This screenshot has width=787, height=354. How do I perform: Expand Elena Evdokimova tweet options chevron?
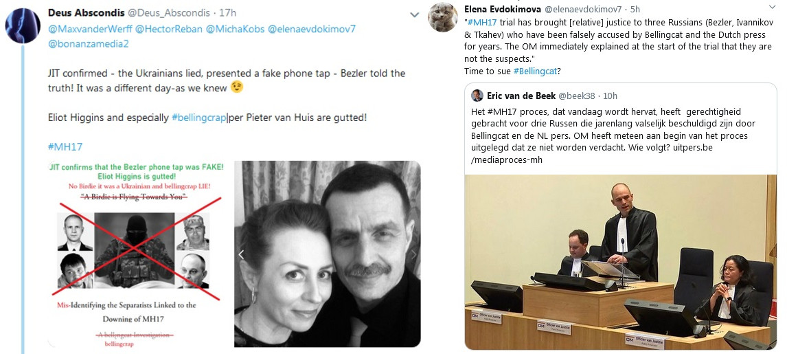point(772,7)
